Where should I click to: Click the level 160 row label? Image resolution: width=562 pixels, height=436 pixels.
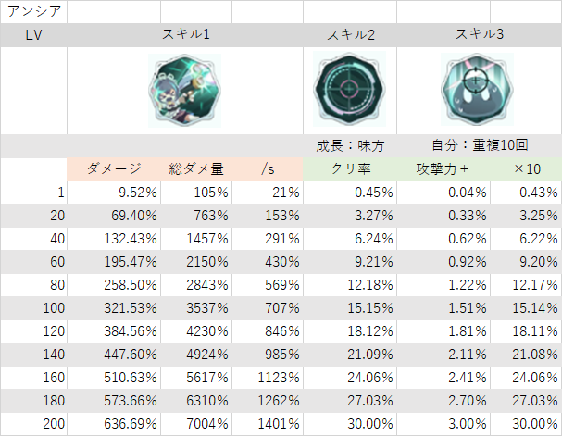coord(33,378)
